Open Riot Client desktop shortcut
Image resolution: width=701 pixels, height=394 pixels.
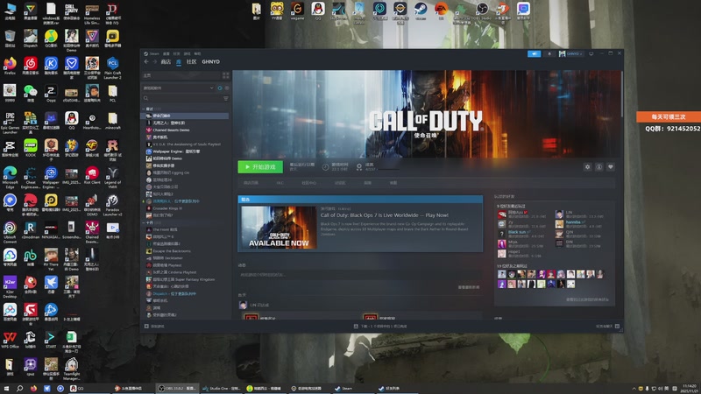pyautogui.click(x=92, y=175)
